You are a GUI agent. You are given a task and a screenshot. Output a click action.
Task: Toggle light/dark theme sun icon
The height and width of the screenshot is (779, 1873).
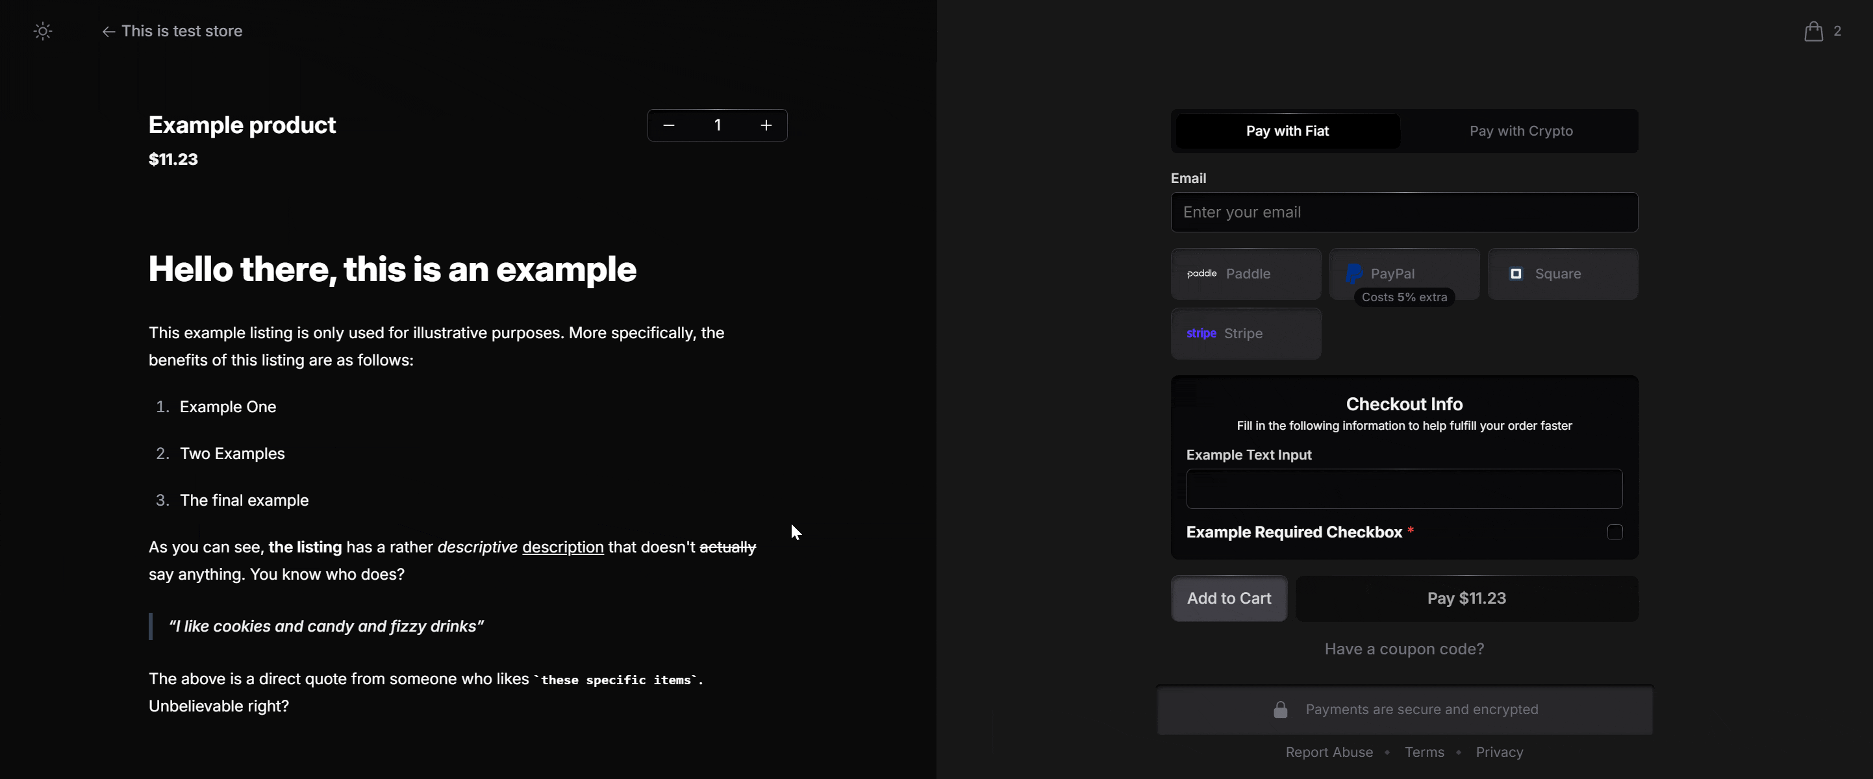point(43,31)
